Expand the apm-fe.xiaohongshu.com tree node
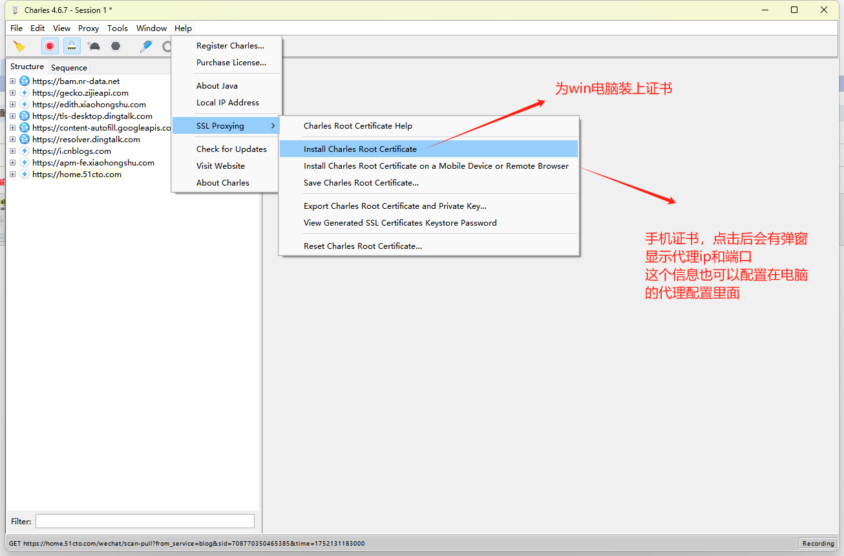Viewport: 844px width, 556px height. pyautogui.click(x=12, y=162)
